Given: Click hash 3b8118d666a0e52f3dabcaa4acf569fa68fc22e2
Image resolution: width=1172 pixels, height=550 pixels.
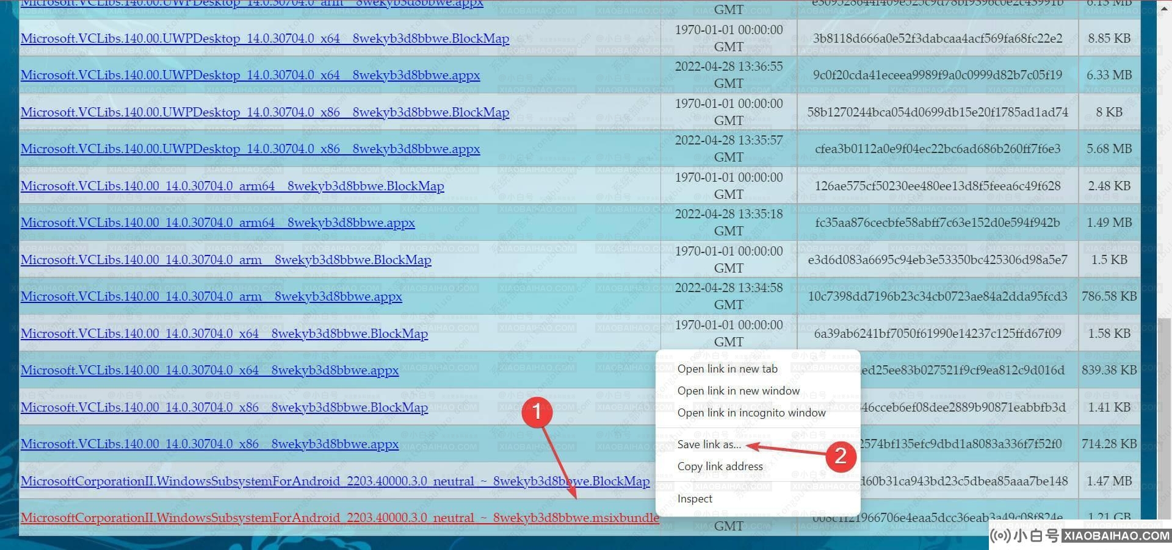Looking at the screenshot, I should click(x=938, y=38).
